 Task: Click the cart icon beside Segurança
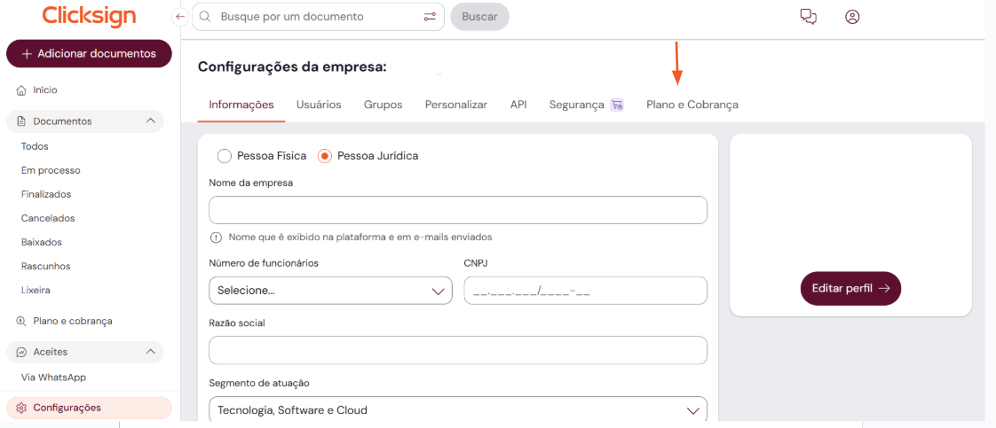(617, 105)
